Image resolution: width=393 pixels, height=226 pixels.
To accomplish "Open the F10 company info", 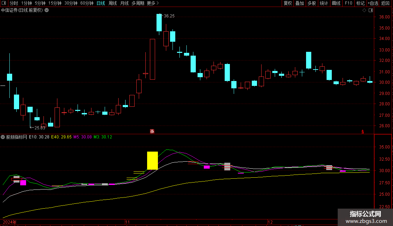I will coord(348,3).
